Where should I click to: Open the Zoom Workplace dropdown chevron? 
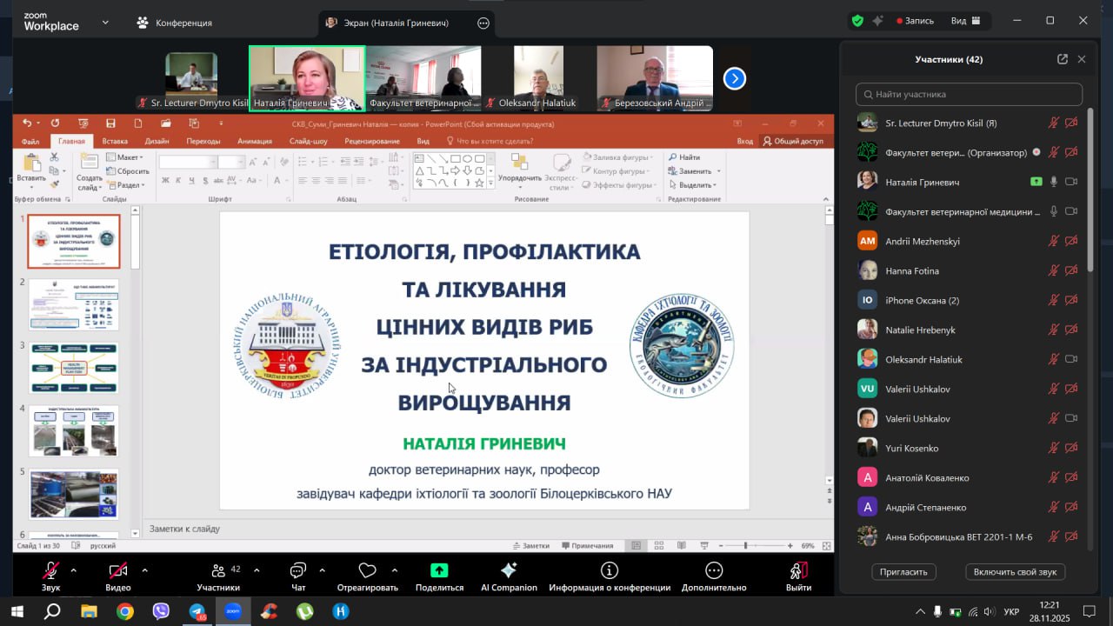coord(105,23)
